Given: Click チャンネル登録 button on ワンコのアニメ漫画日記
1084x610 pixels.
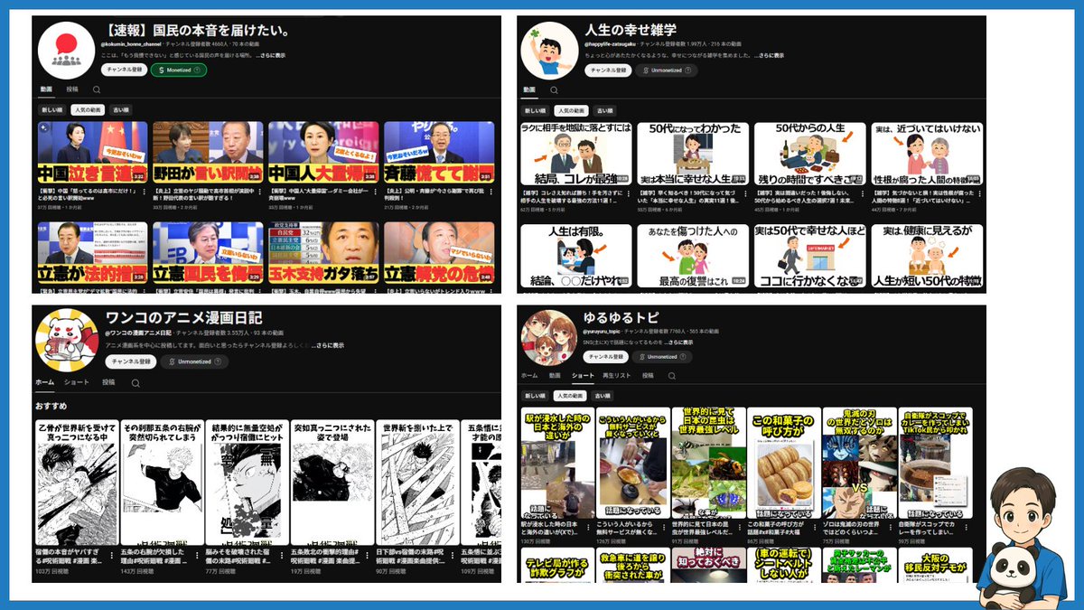Looking at the screenshot, I should tap(130, 361).
